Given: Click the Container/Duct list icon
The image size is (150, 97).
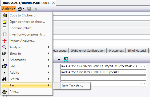Looking at the screenshot, I should [x=5, y=28].
